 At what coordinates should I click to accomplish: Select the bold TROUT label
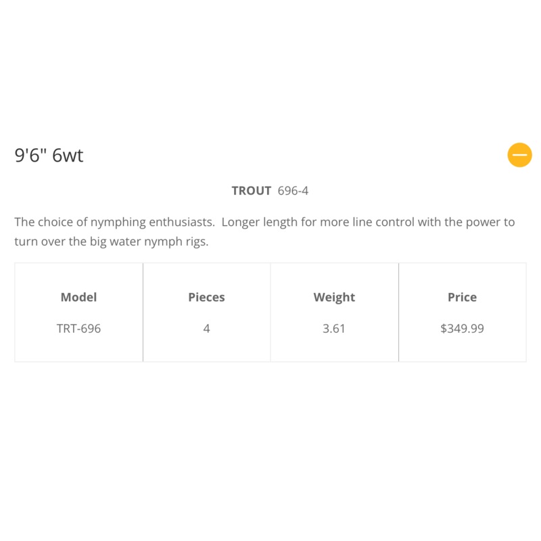click(x=252, y=191)
